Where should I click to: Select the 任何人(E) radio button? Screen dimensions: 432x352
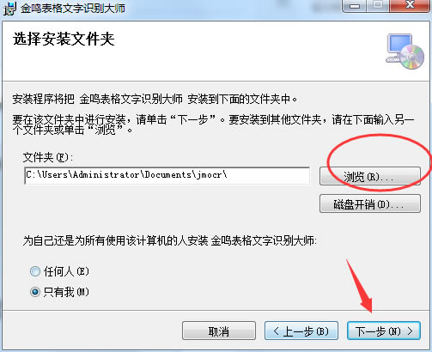tap(35, 271)
